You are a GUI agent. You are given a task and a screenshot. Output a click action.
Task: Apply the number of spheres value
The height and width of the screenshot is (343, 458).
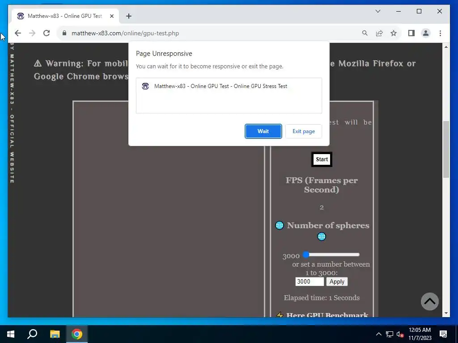pos(337,282)
